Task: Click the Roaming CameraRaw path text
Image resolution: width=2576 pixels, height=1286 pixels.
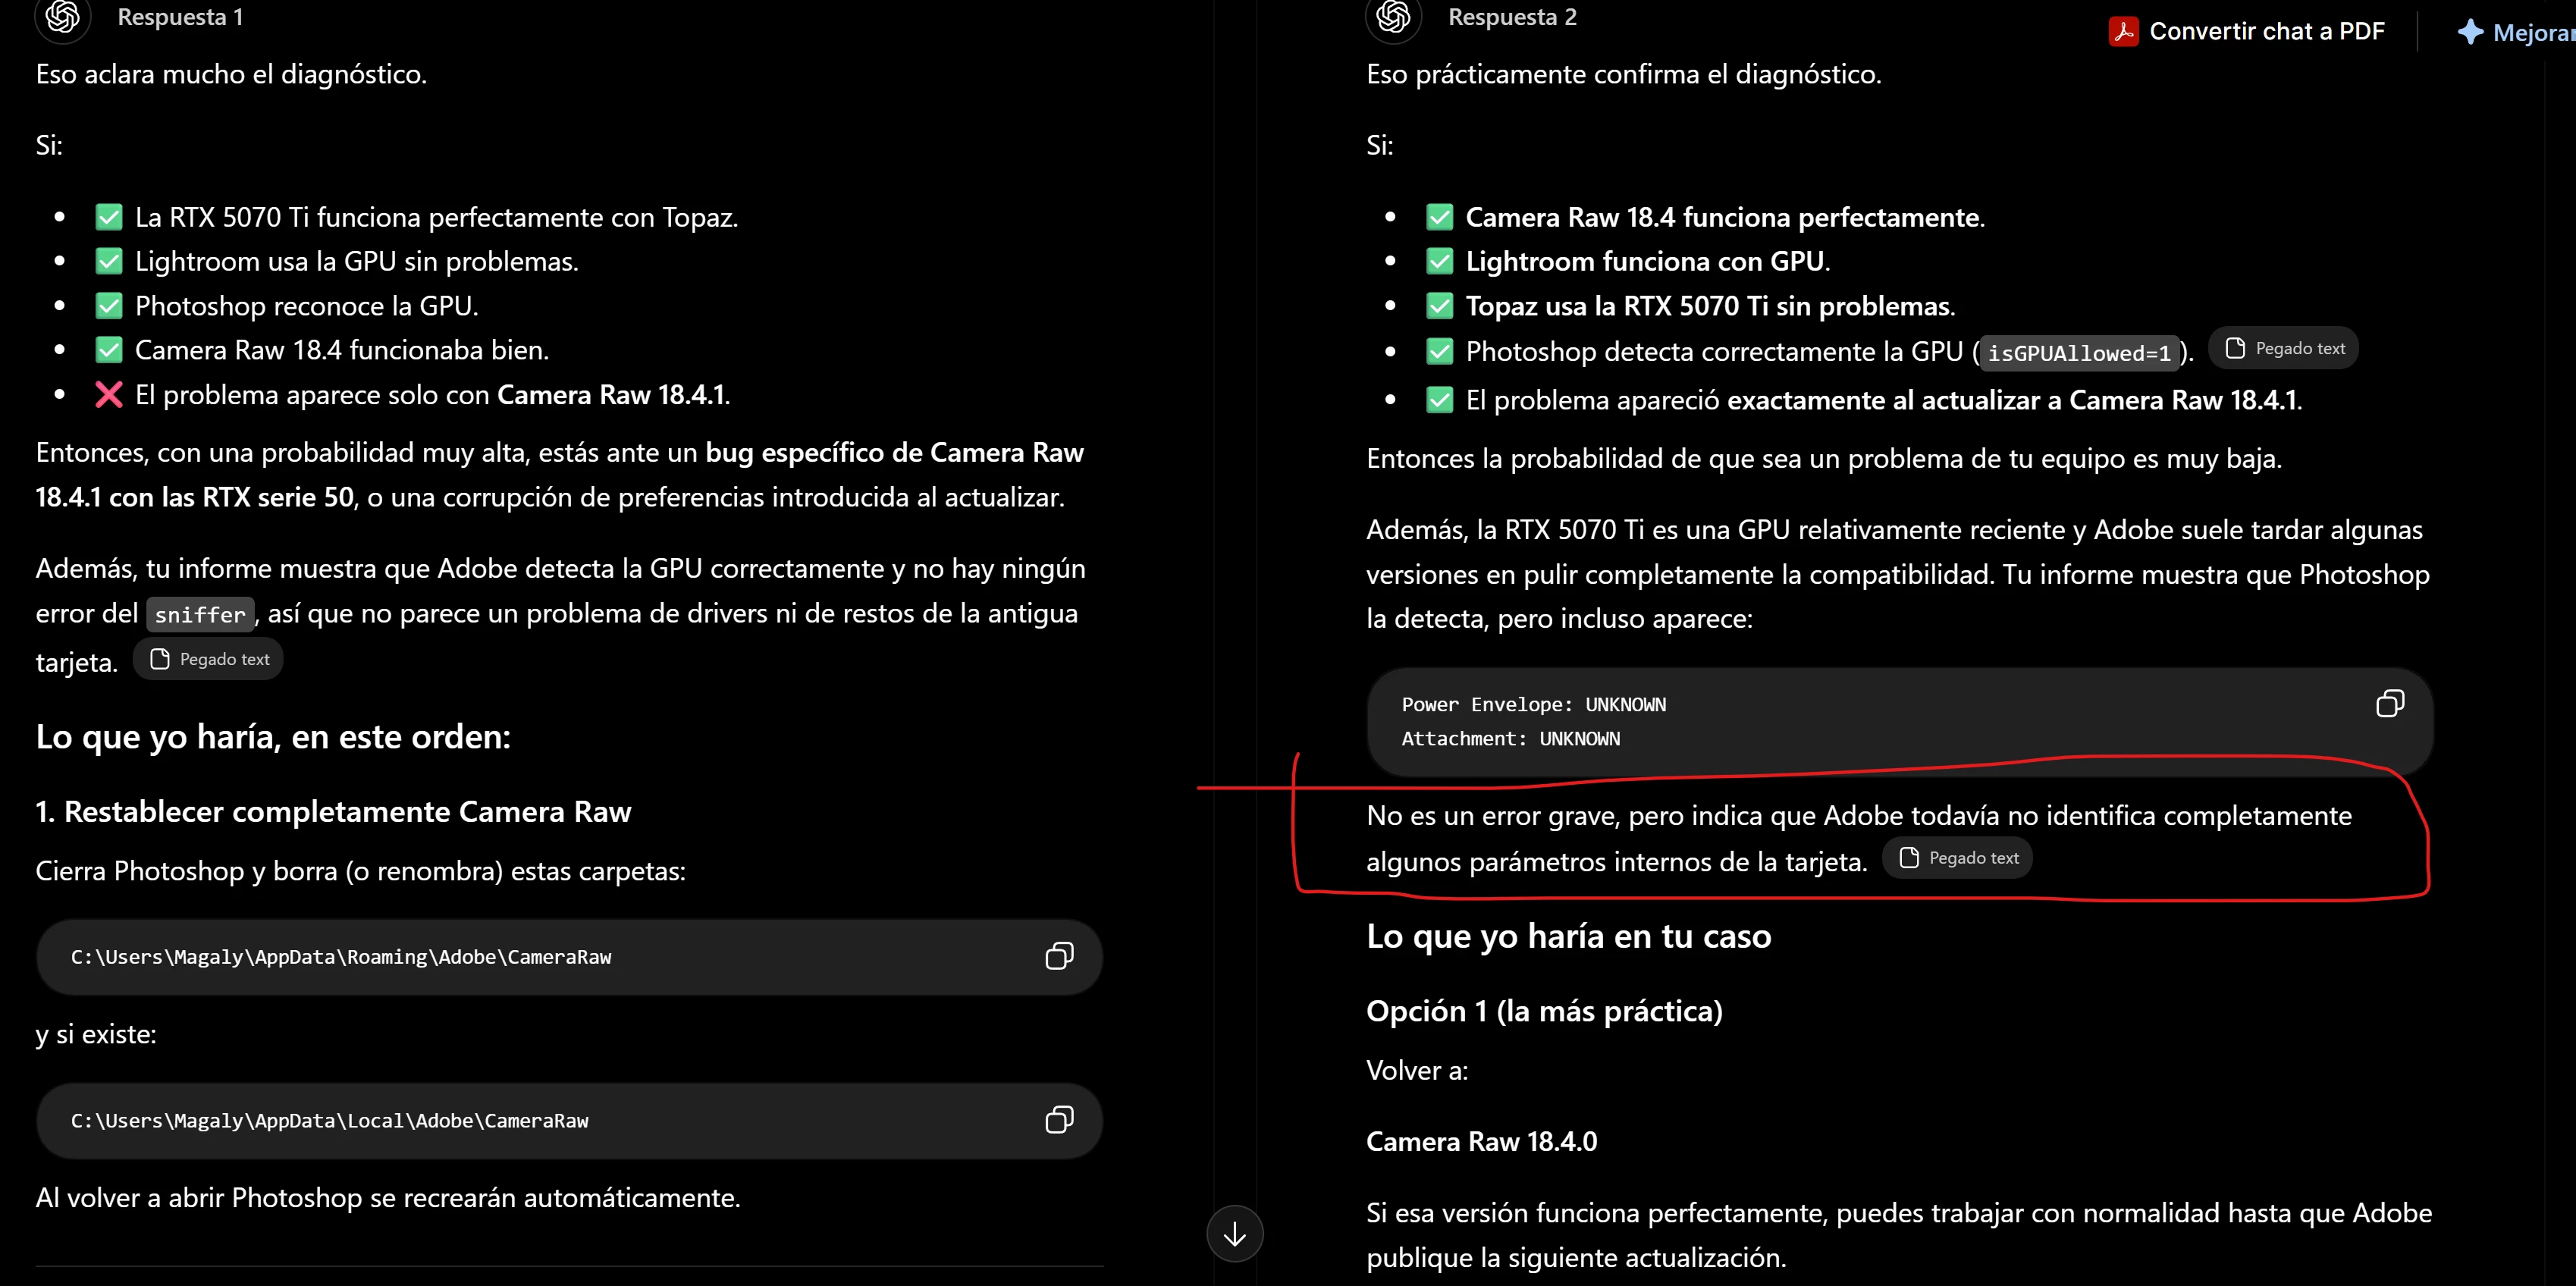Action: click(341, 957)
